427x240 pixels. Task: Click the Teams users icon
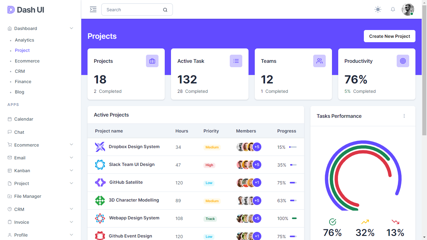click(319, 61)
